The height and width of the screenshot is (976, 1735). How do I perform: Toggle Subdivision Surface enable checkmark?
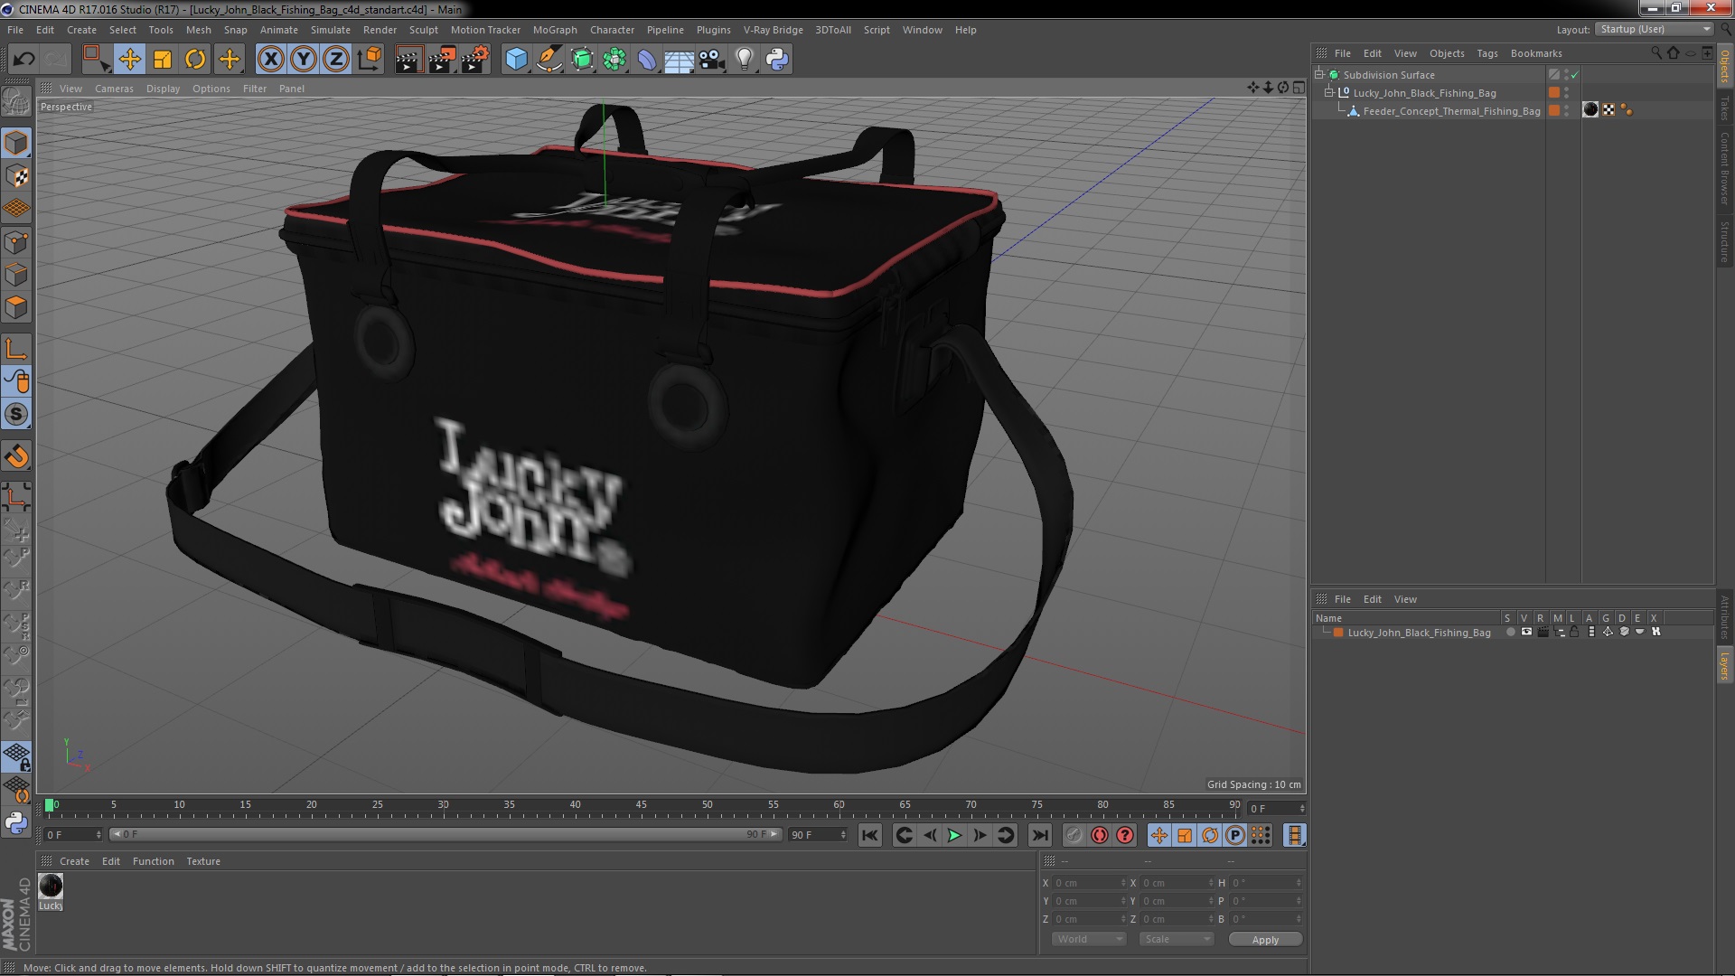pyautogui.click(x=1575, y=75)
